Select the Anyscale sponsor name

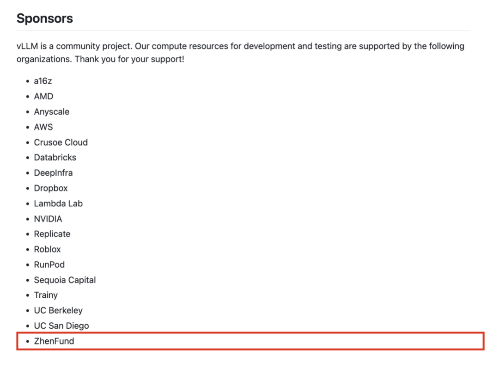pos(52,112)
